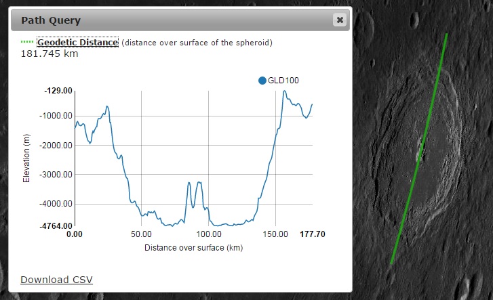Click the -3000.00 y-axis tick label

point(56,174)
